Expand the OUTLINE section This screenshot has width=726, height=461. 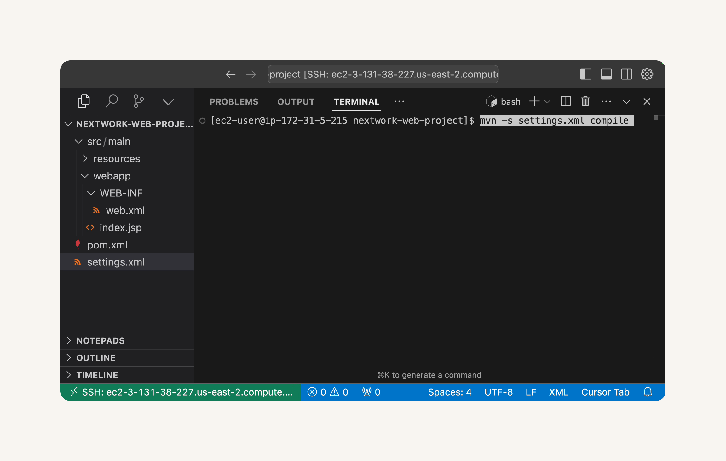(127, 358)
